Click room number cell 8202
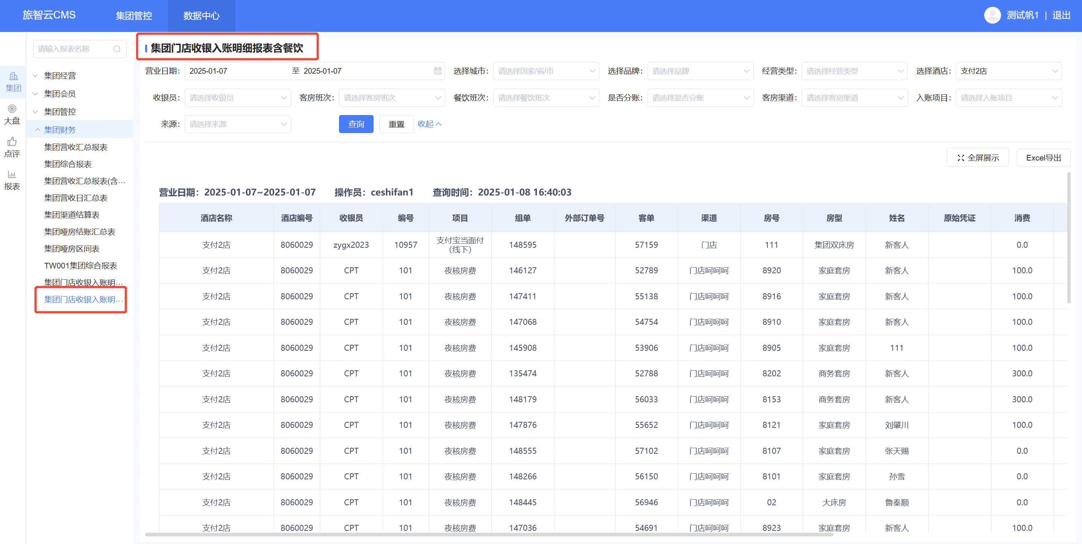This screenshot has width=1082, height=544. 771,374
